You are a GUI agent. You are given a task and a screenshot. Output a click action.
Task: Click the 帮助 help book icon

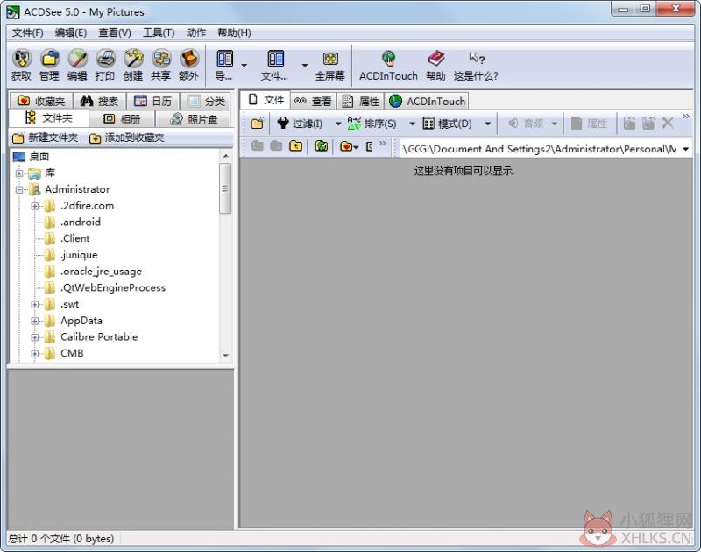435,65
